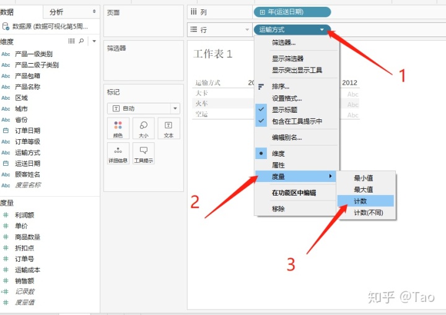Click the search magnifier icon in dimensions header

(81, 41)
